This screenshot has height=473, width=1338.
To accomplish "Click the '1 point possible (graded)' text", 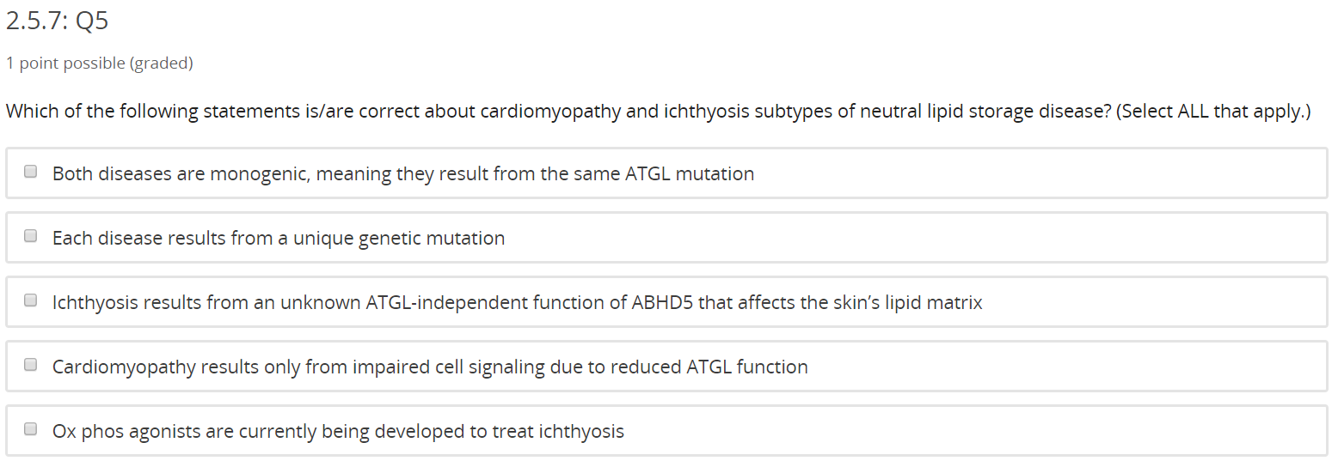I will (x=99, y=63).
